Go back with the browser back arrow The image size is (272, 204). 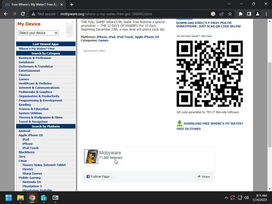point(6,14)
